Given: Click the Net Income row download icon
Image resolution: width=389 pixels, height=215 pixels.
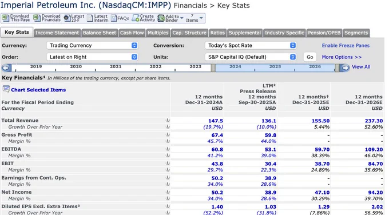Looking at the screenshot, I should [x=168, y=192].
